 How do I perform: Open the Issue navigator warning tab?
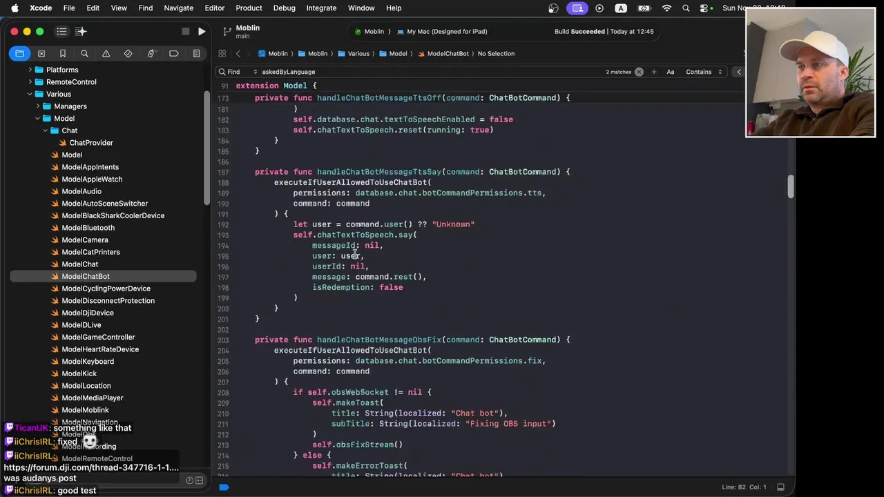(x=106, y=53)
